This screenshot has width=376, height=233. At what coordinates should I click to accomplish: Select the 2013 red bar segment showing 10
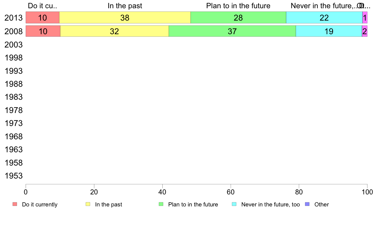click(x=42, y=17)
